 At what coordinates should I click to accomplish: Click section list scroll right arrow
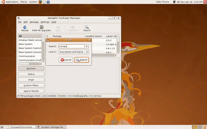(x=40, y=64)
